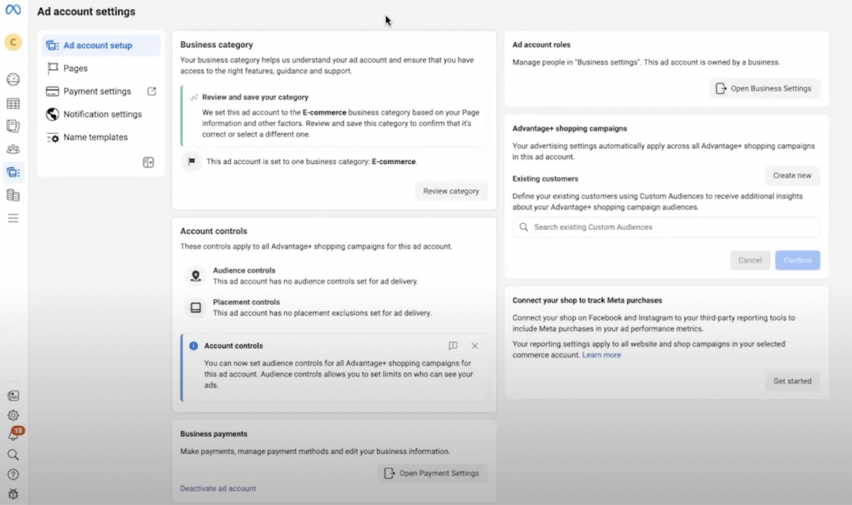Click the Cancel button

coord(750,260)
